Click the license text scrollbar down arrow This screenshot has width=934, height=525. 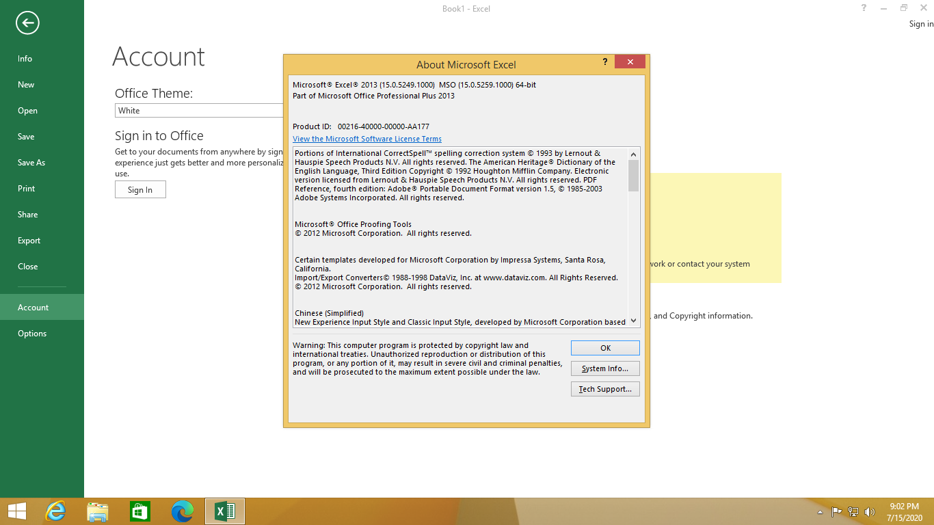633,321
